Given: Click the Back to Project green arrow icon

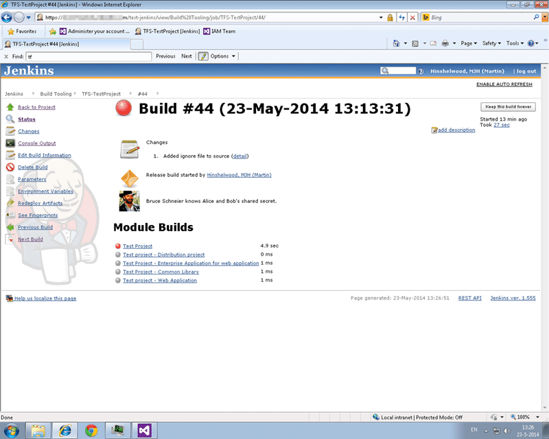Looking at the screenshot, I should (x=10, y=107).
